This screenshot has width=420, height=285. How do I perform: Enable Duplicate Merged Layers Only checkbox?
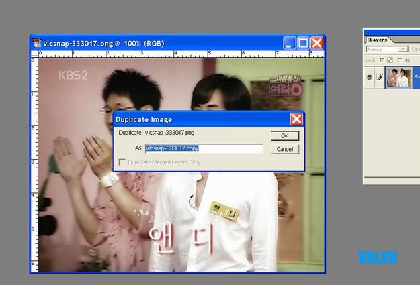pos(122,162)
